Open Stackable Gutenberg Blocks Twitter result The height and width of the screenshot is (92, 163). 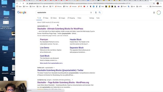tap(60, 70)
